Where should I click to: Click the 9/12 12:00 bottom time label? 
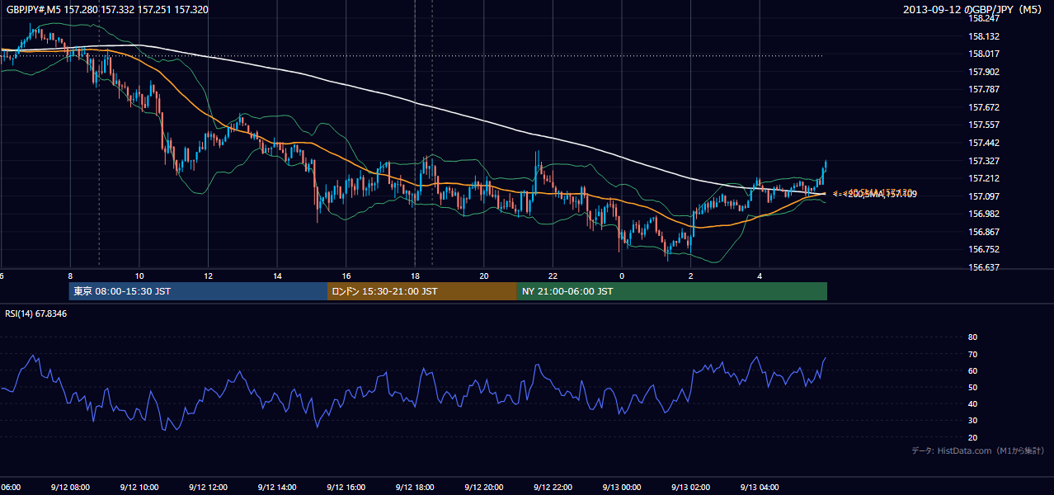pyautogui.click(x=208, y=487)
